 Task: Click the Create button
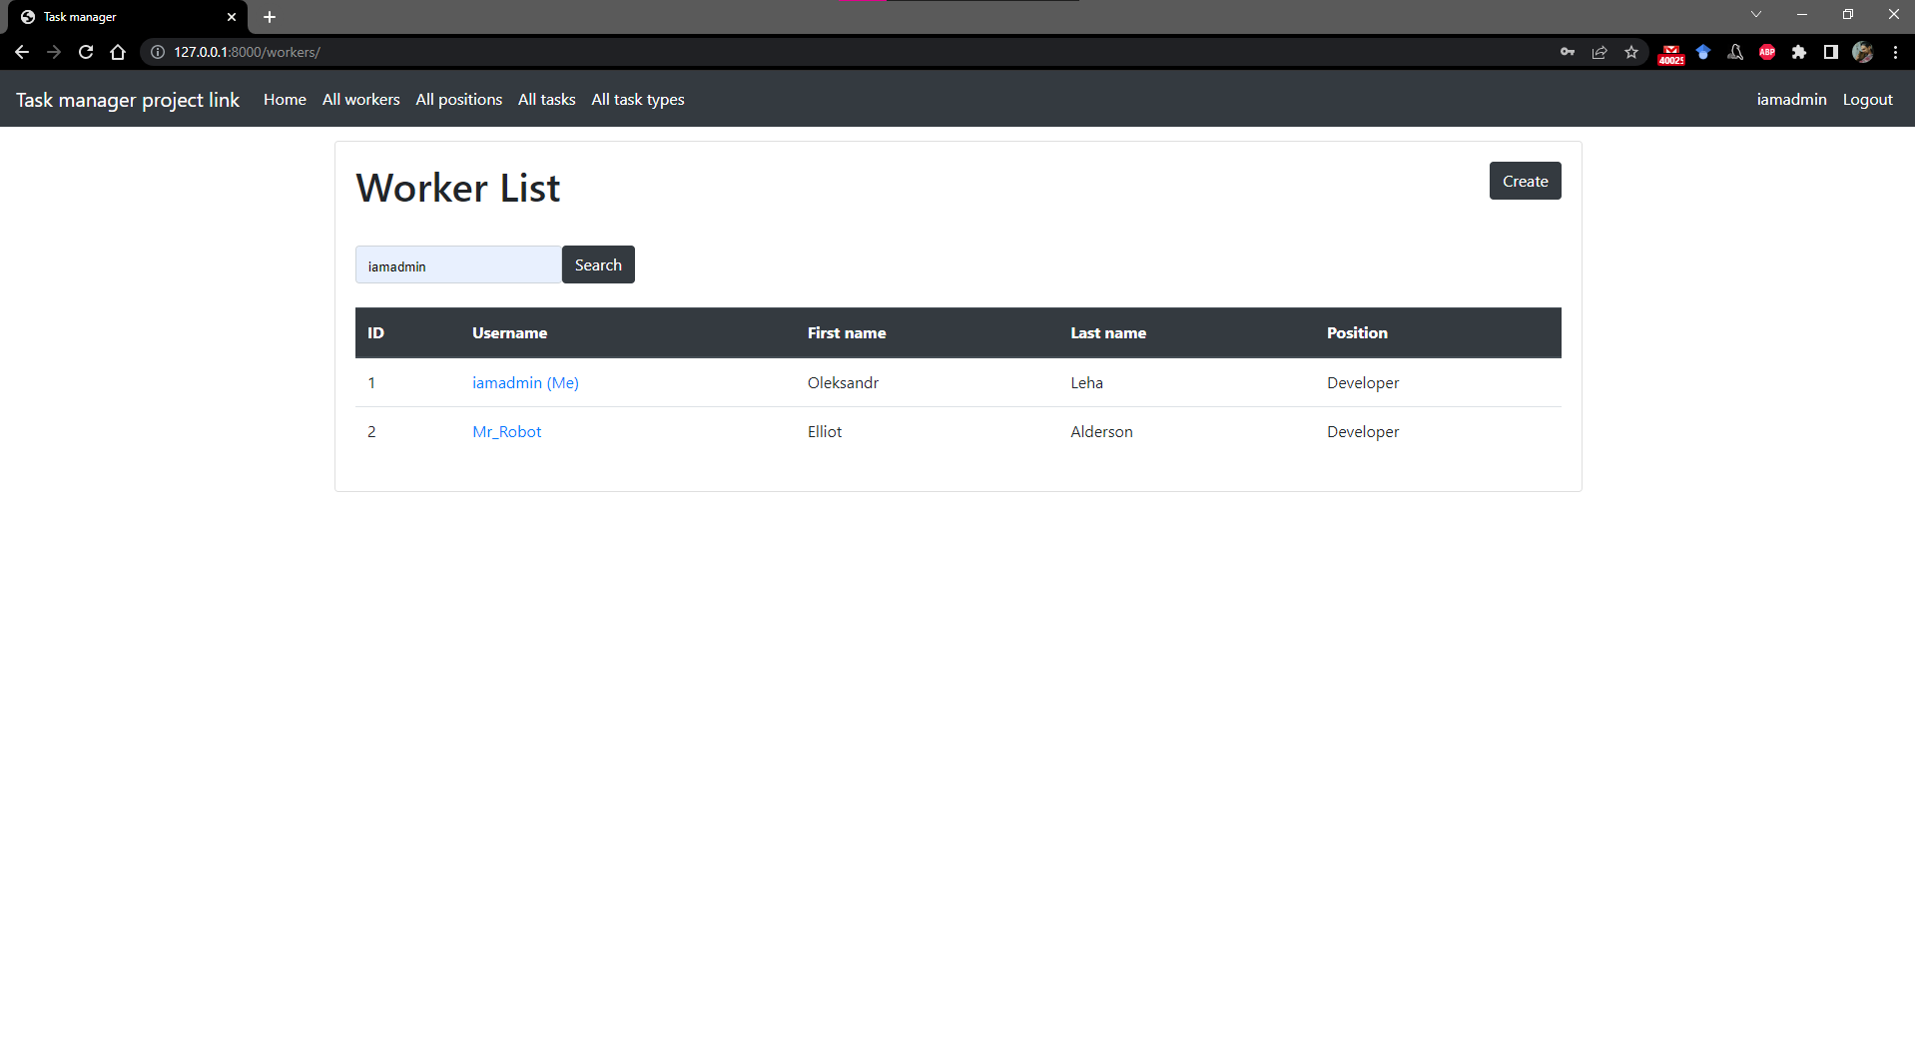(1526, 181)
